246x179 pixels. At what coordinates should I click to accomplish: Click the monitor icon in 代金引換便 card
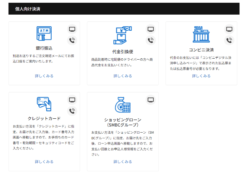(x=151, y=29)
